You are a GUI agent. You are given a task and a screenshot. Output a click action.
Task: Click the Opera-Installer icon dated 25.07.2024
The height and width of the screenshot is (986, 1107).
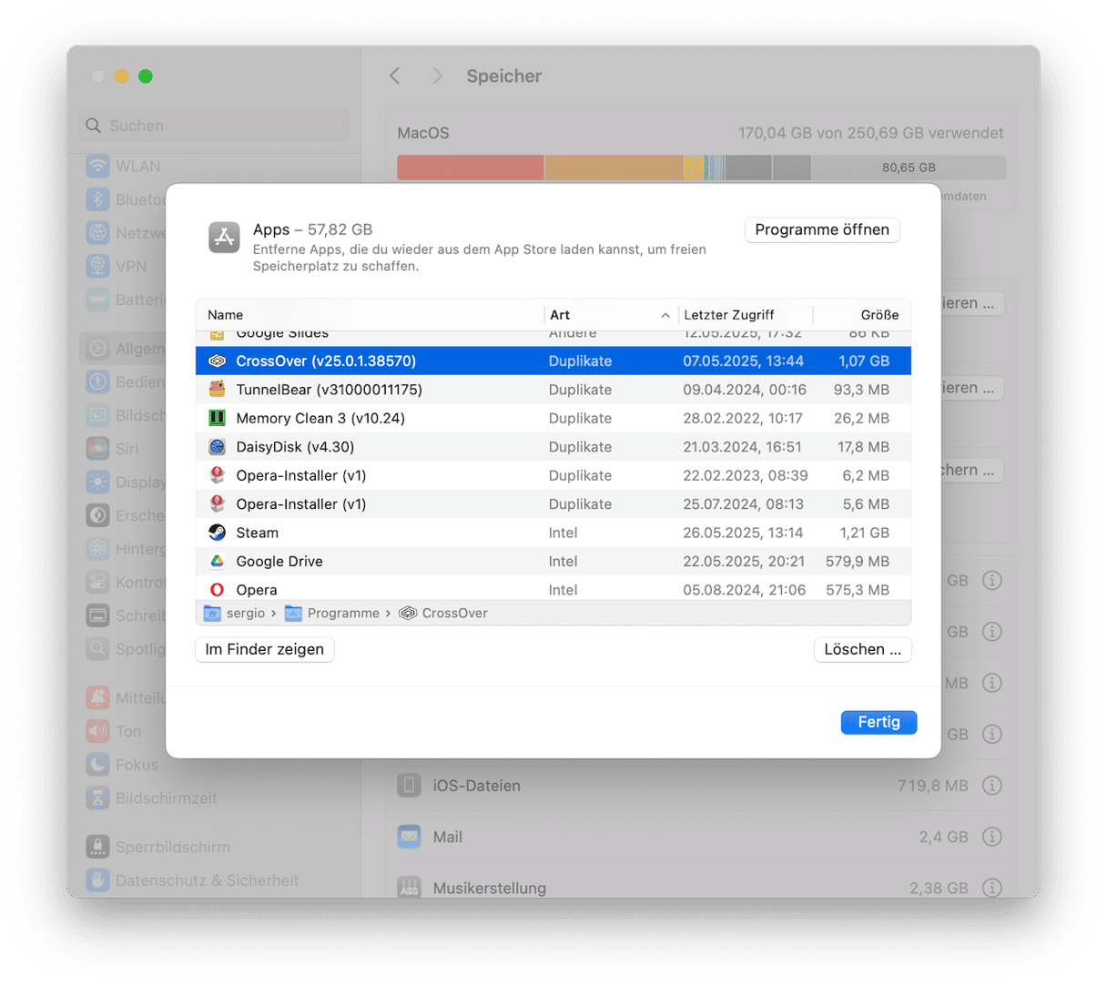[x=217, y=504]
